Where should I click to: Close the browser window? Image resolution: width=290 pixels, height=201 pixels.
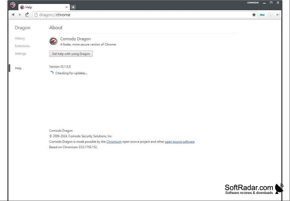(278, 3)
